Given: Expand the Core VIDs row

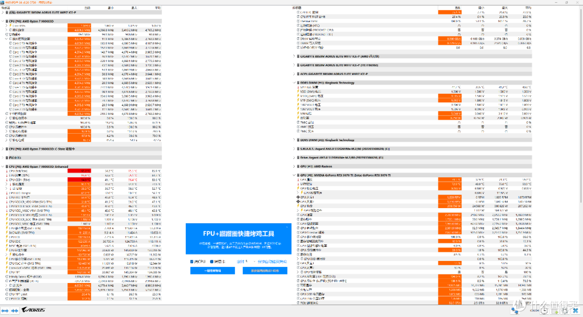Looking at the screenshot, I should [x=6, y=26].
